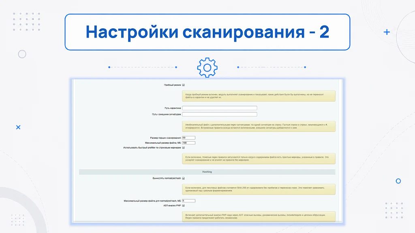Click the note starting 'Когда пробный режим включен'
This screenshot has height=233, width=415.
[259, 96]
